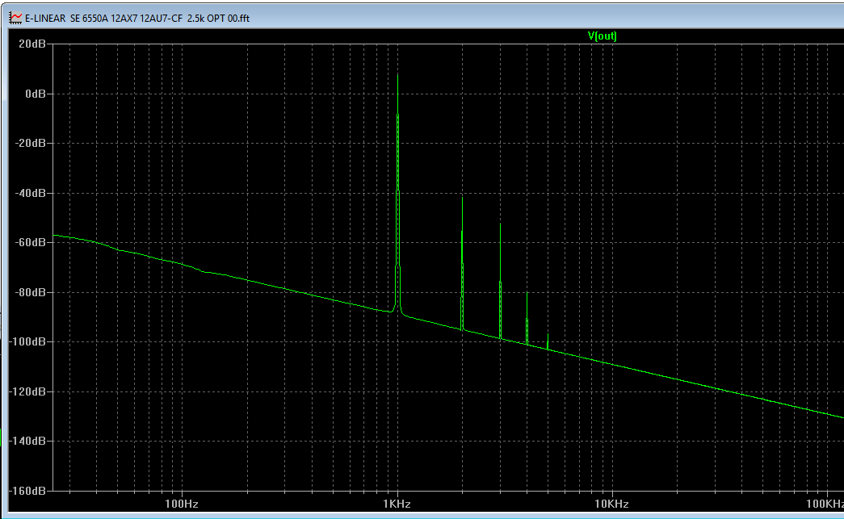Image resolution: width=844 pixels, height=519 pixels.
Task: Click the 100KHz frequency axis label
Action: coord(825,504)
